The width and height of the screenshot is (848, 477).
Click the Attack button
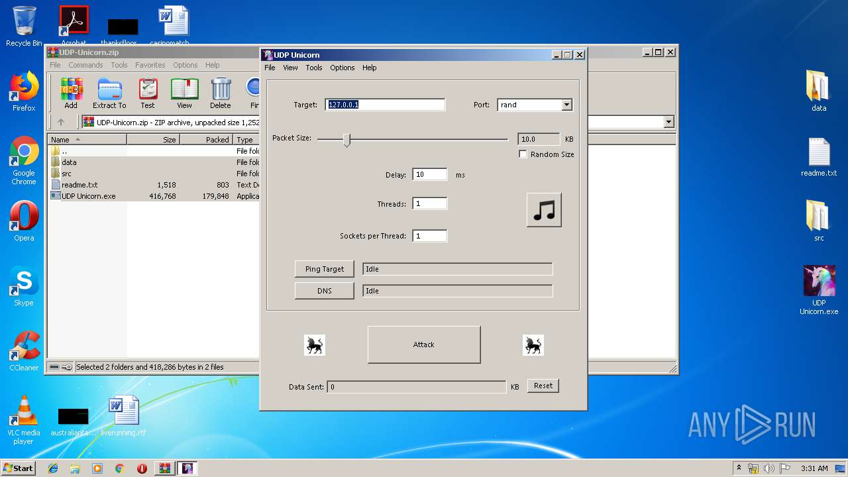coord(424,344)
